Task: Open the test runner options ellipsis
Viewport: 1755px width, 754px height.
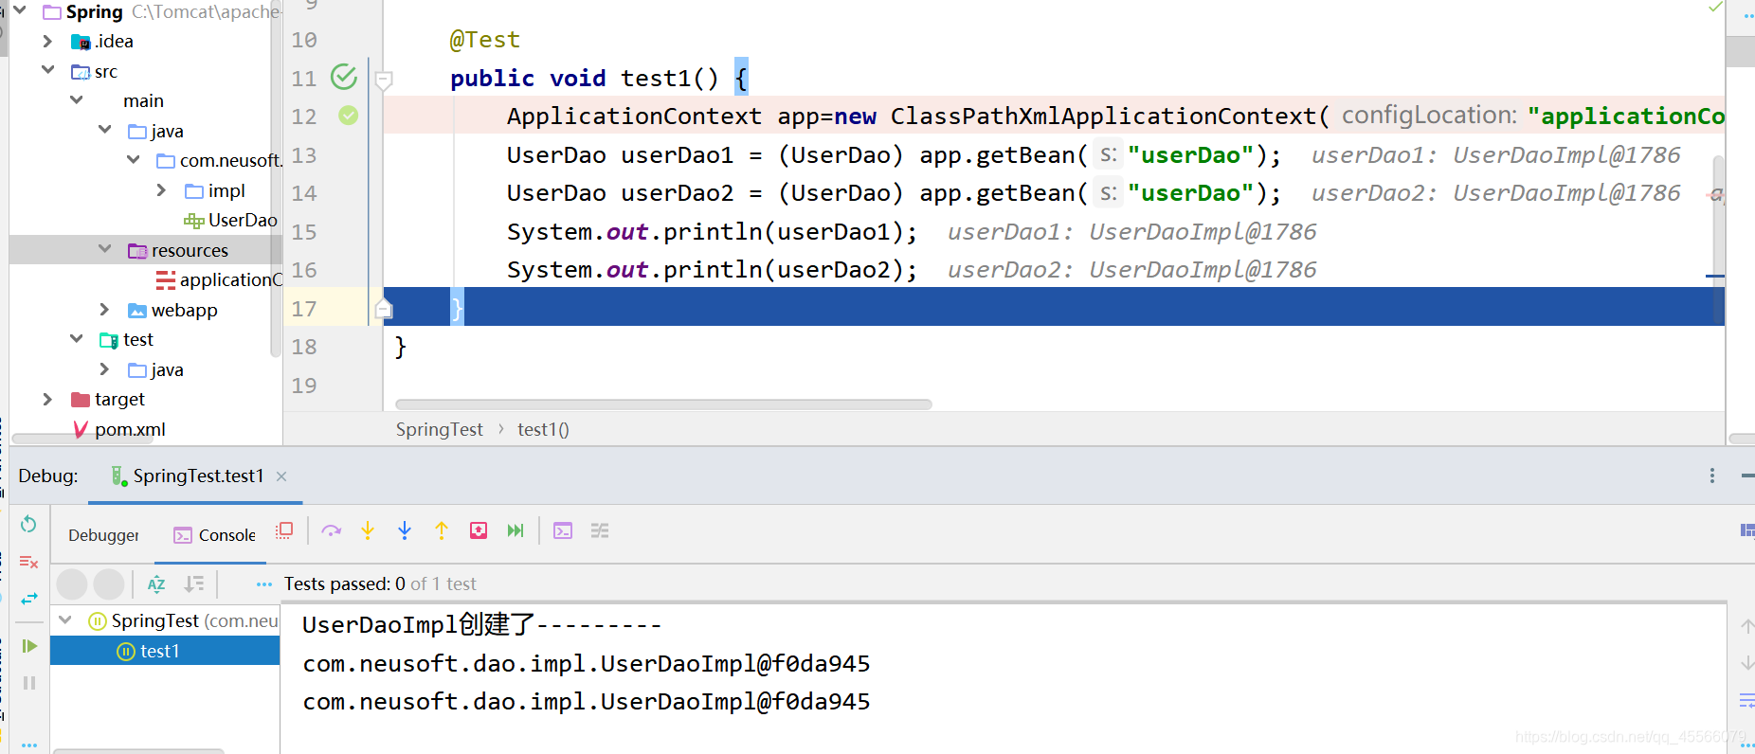Action: click(264, 584)
